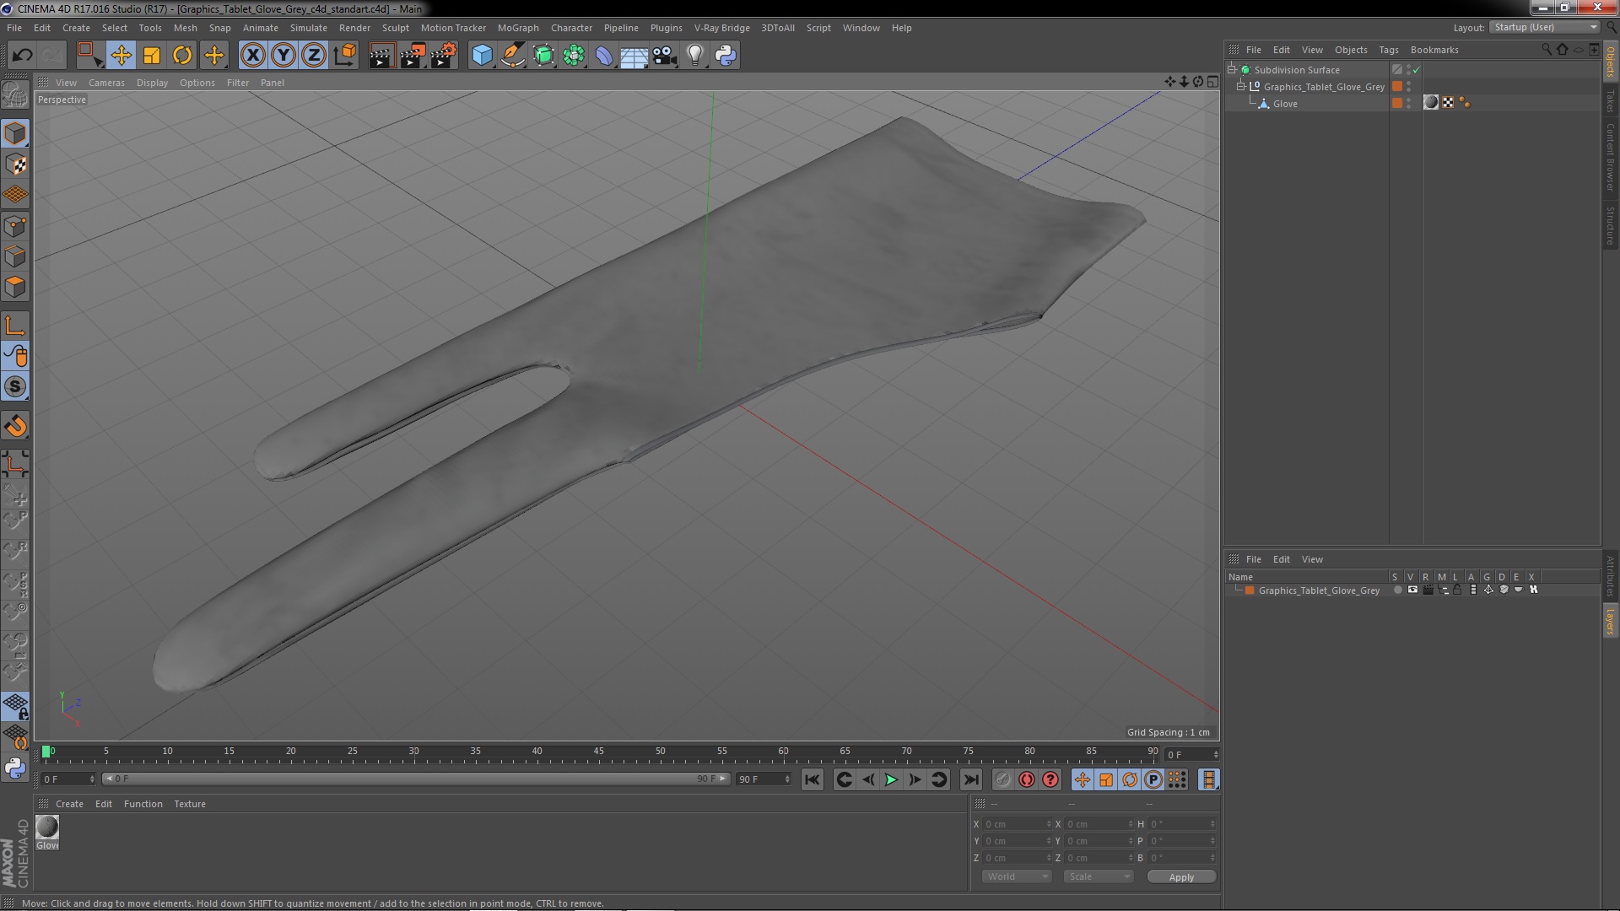Collapse the Subdivision Surface tree item
Viewport: 1620px width, 911px height.
tap(1232, 70)
